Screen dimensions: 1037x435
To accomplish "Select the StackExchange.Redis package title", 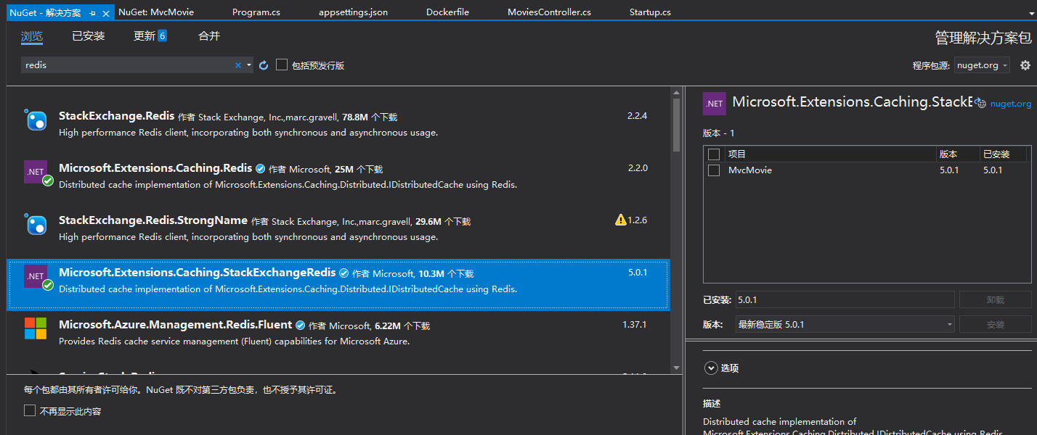I will pyautogui.click(x=116, y=116).
